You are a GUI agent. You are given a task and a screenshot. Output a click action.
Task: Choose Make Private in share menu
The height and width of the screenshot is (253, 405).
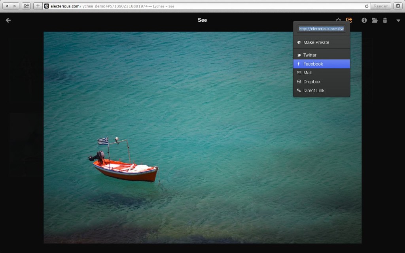pos(322,42)
